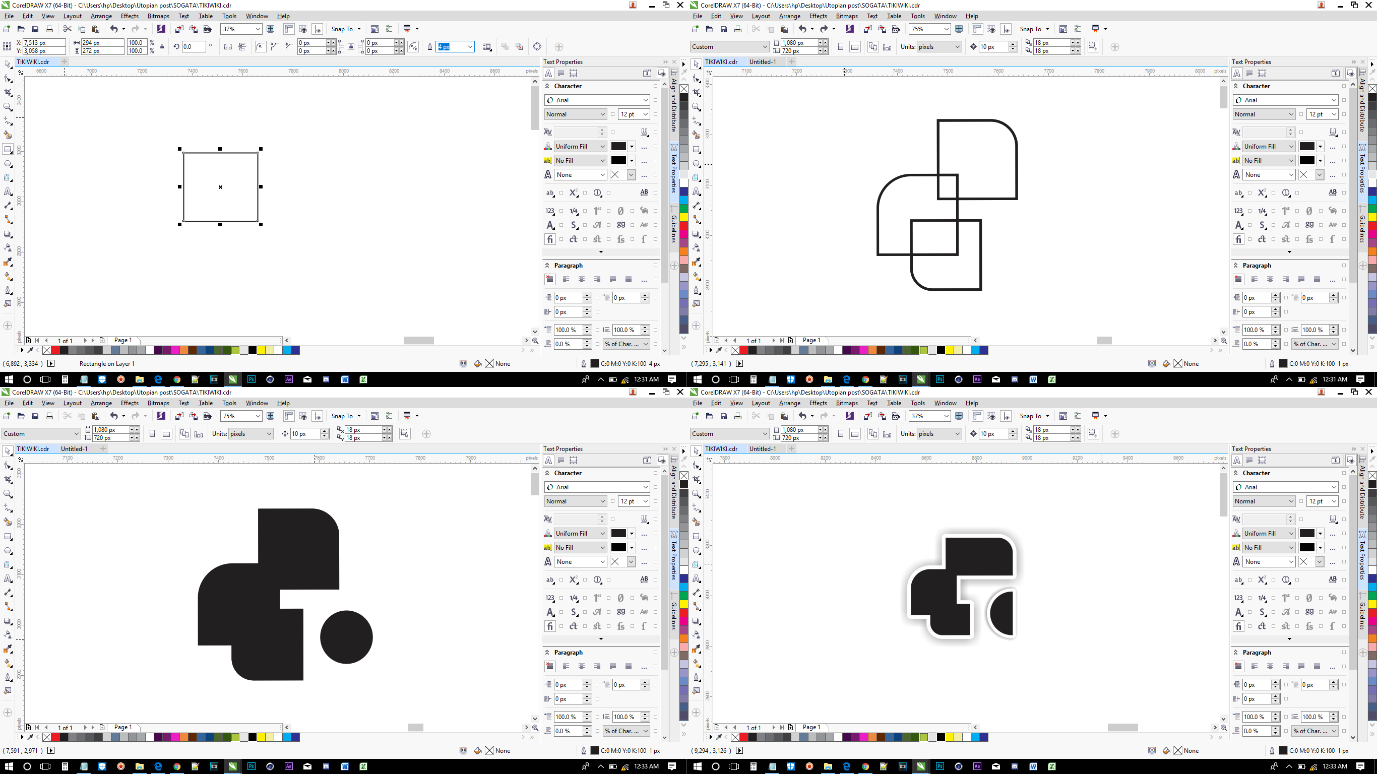Open Wrap text options in top-left window
Screen dimensions: 1377x774
pyautogui.click(x=487, y=47)
